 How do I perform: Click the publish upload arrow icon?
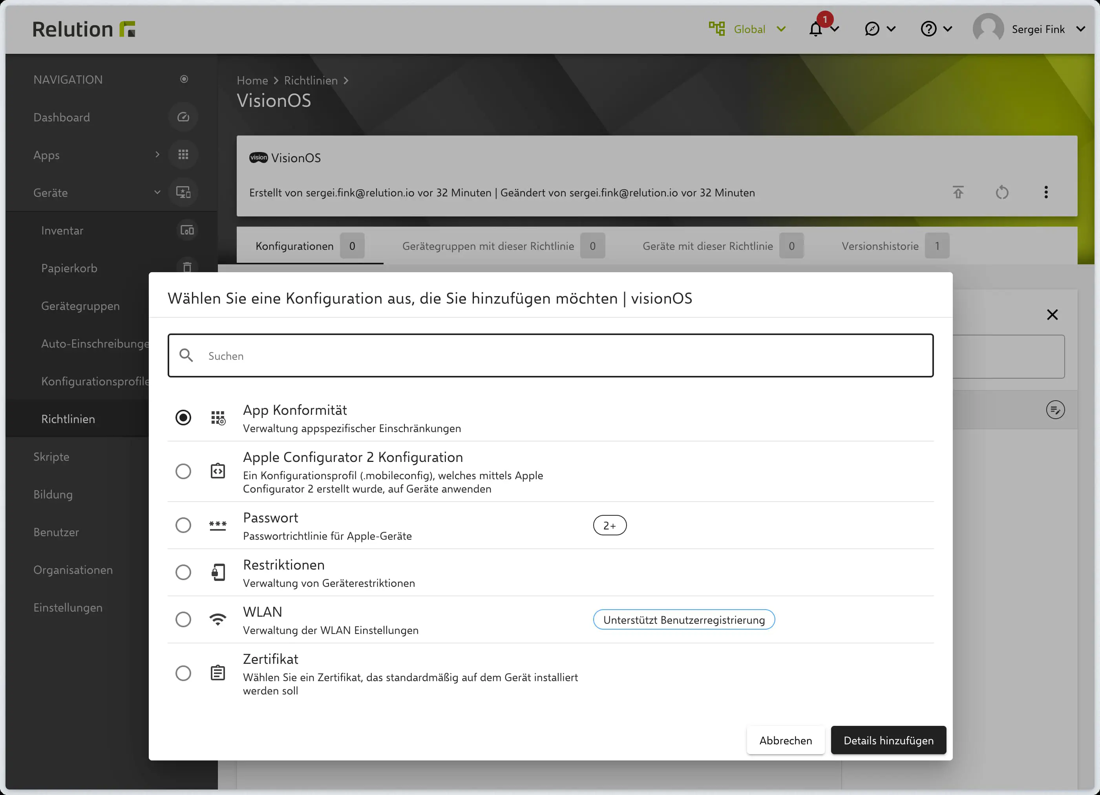[x=958, y=193]
